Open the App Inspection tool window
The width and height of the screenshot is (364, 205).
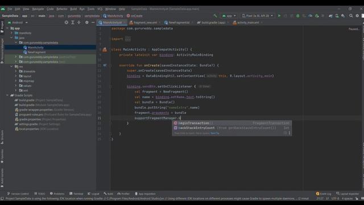[x=145, y=194]
